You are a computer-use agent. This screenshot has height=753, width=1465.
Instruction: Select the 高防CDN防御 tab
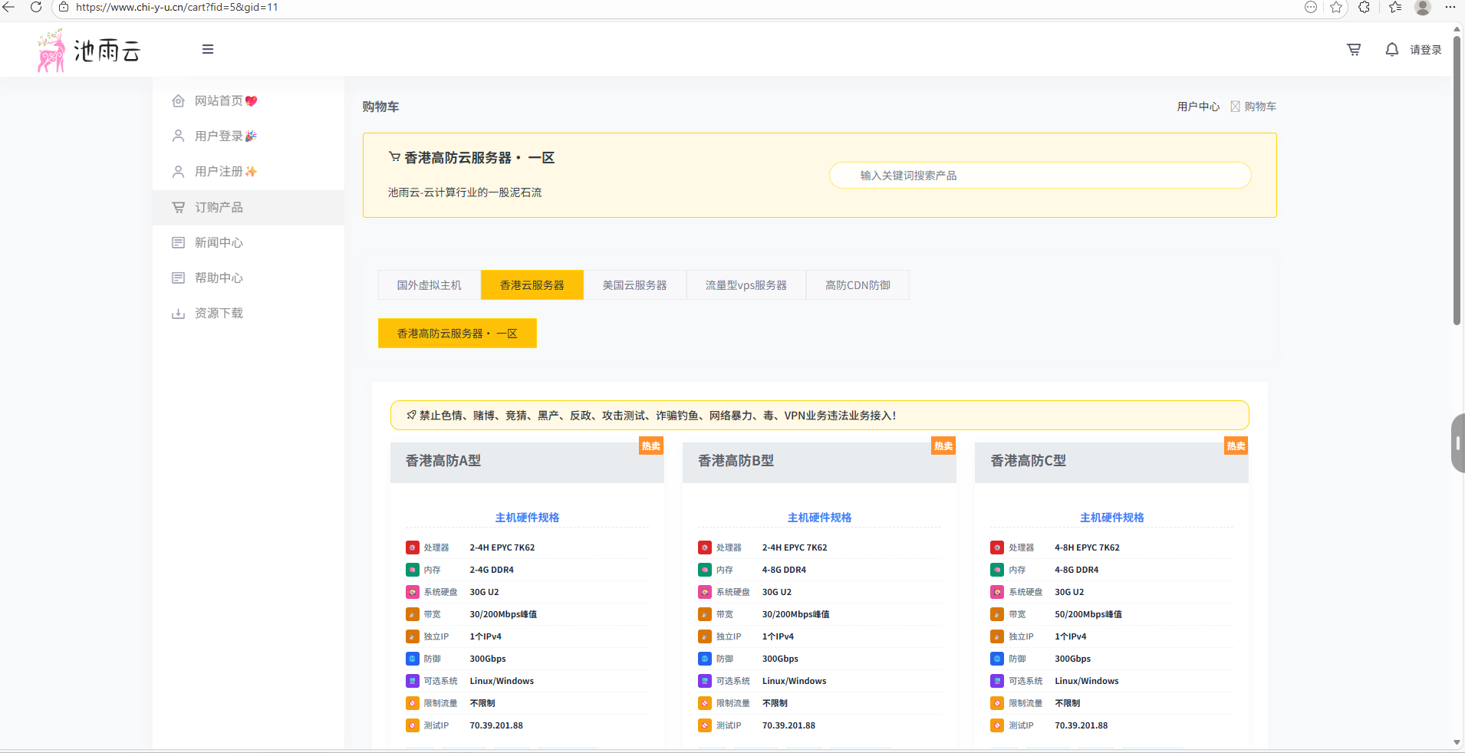pyautogui.click(x=858, y=285)
